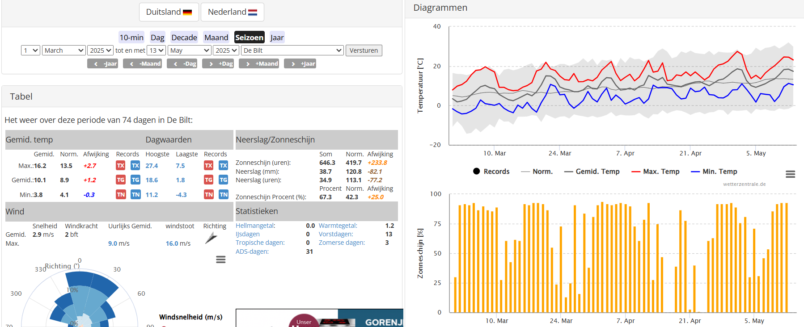The width and height of the screenshot is (804, 327).
Task: Open the station dropdown showing De Bilt
Action: pyautogui.click(x=292, y=50)
